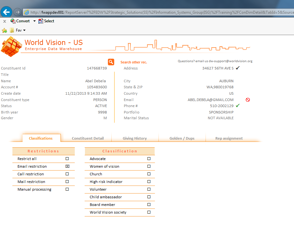Click the Select toolbar label

click(49, 21)
